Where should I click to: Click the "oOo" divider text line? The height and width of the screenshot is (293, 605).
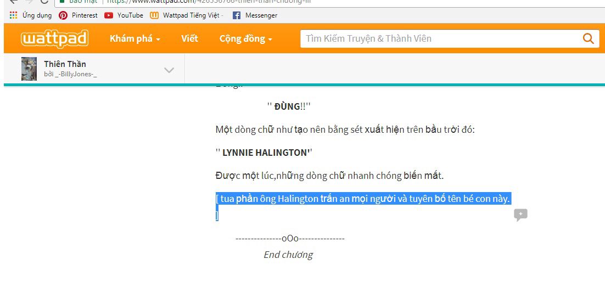[x=290, y=239]
